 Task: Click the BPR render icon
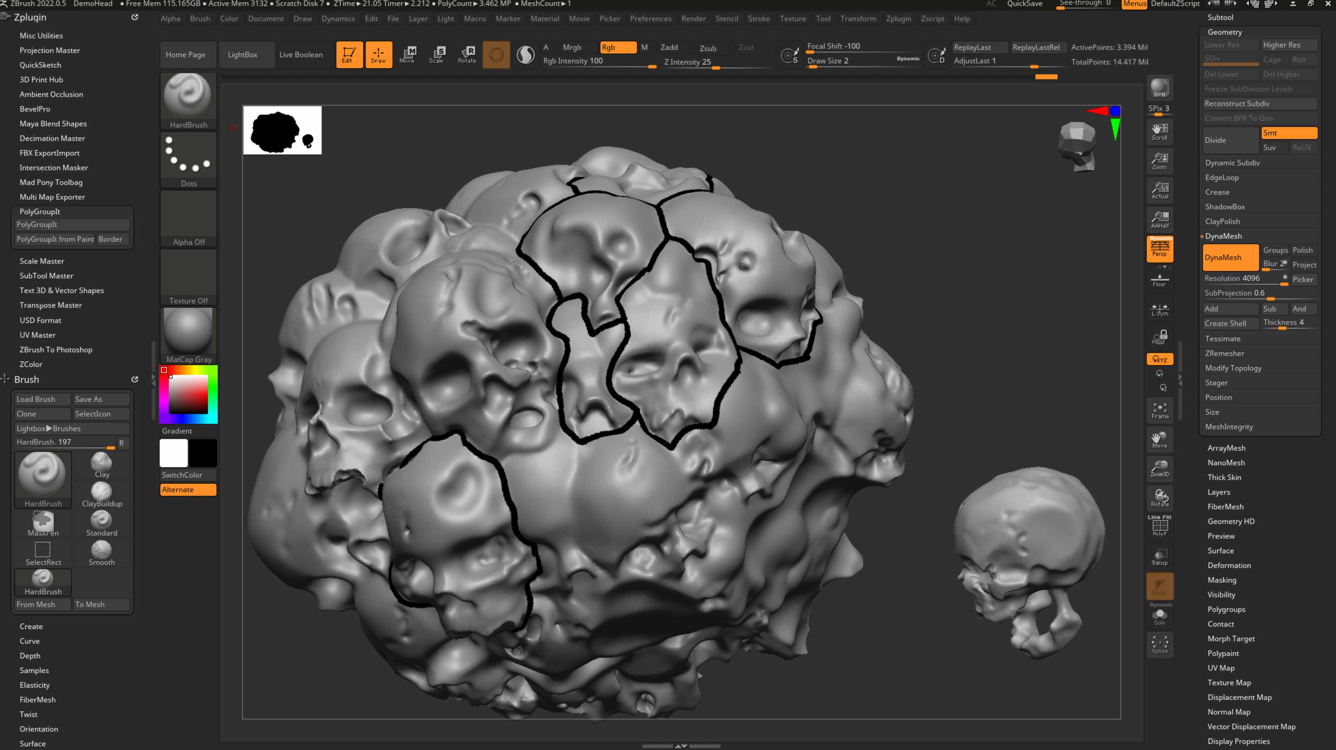coord(1160,88)
